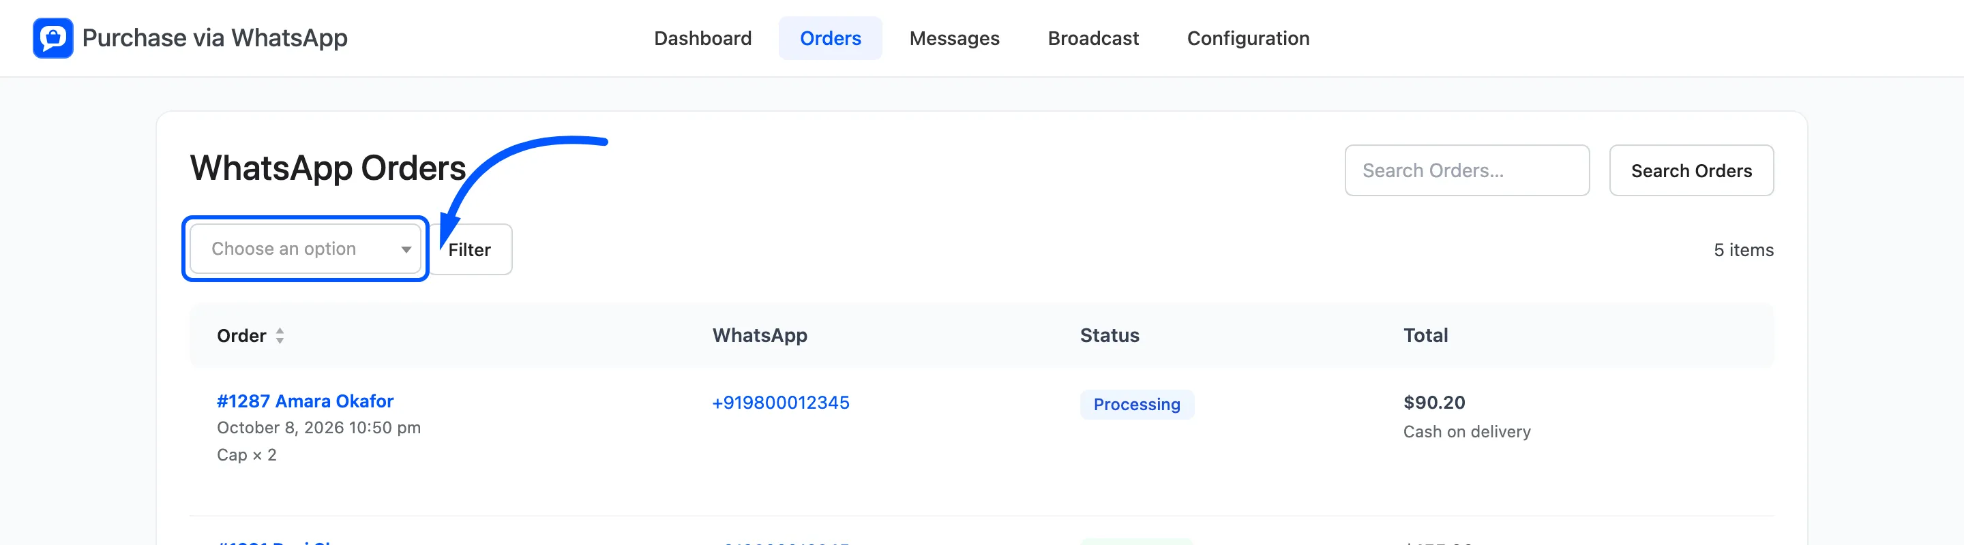Expand the Choose an option dropdown
The width and height of the screenshot is (1964, 545).
click(x=305, y=249)
